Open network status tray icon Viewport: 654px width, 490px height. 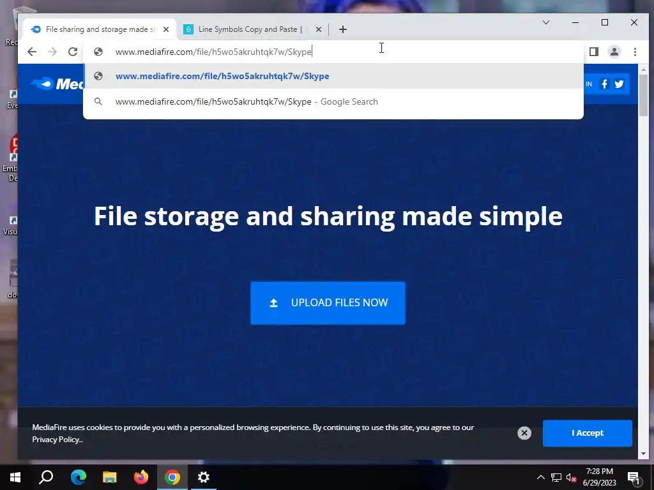tap(556, 477)
